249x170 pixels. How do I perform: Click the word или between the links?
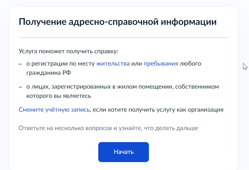click(137, 63)
